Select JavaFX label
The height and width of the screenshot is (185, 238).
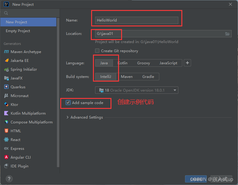[x=17, y=78]
